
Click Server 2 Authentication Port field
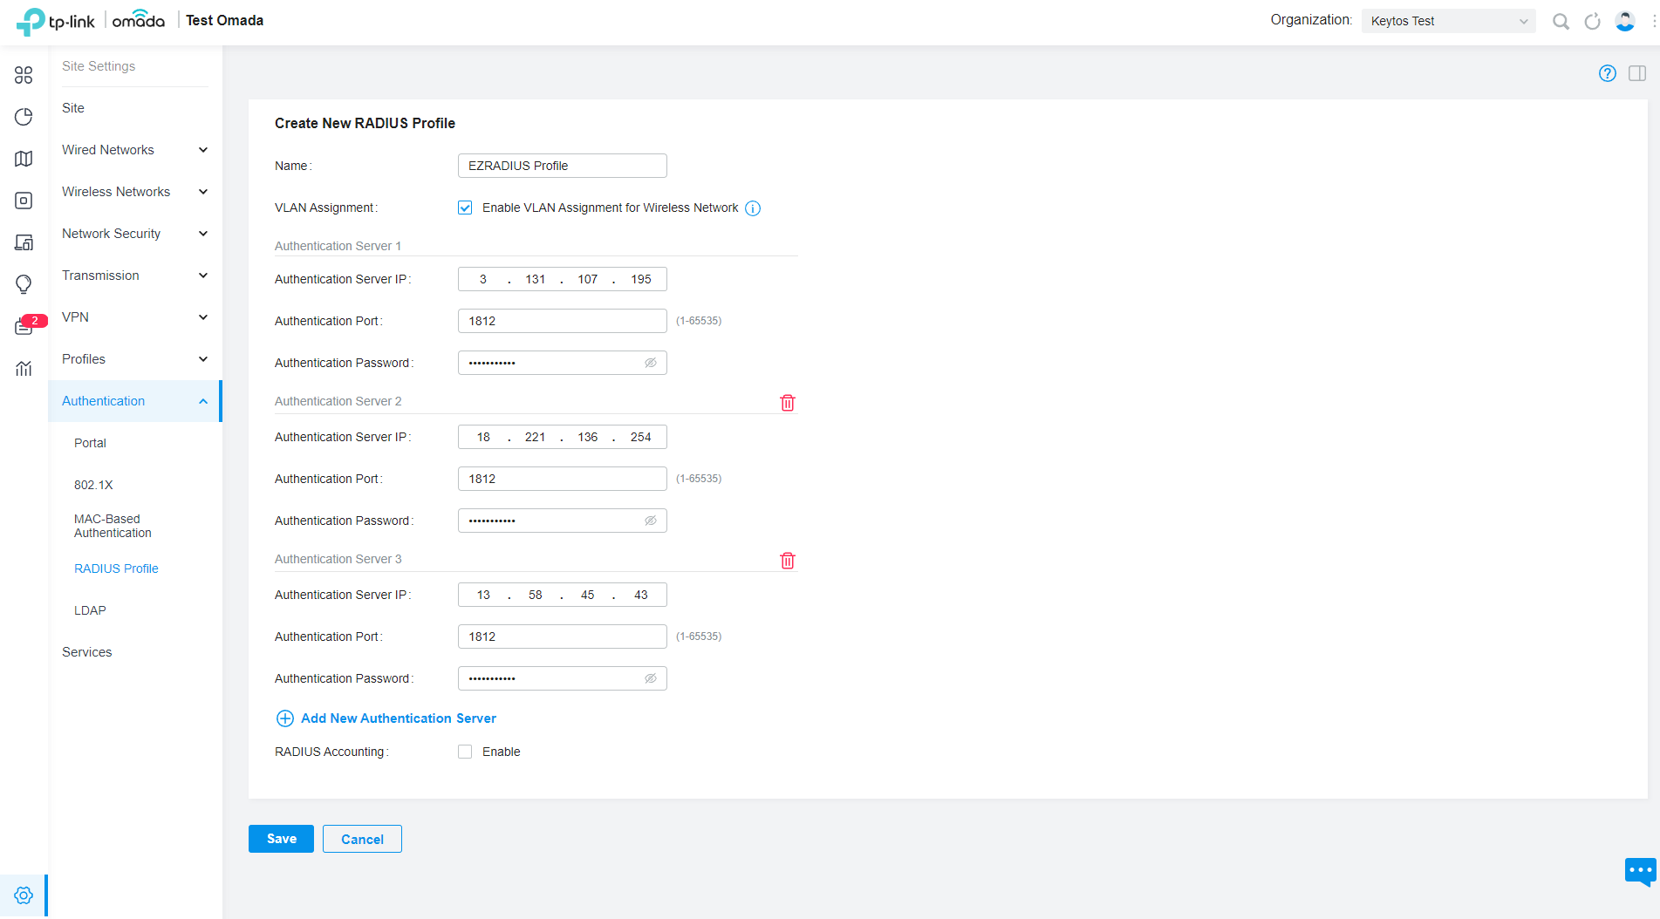coord(563,479)
